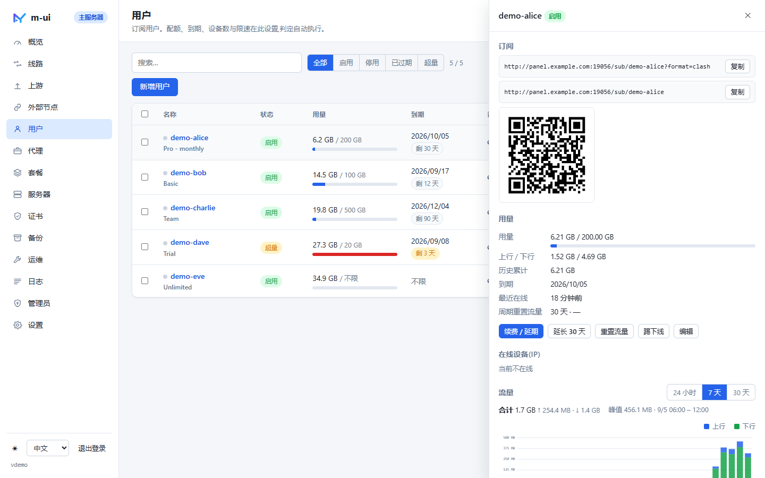Copy the clash format subscription URL
Image resolution: width=765 pixels, height=478 pixels.
point(737,66)
